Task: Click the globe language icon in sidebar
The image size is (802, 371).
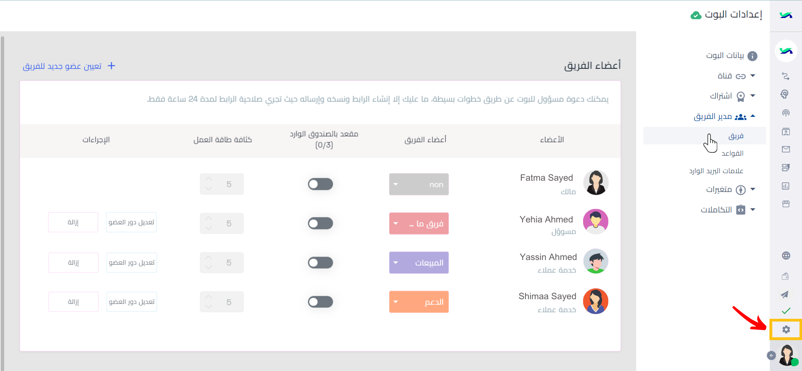Action: click(x=786, y=256)
